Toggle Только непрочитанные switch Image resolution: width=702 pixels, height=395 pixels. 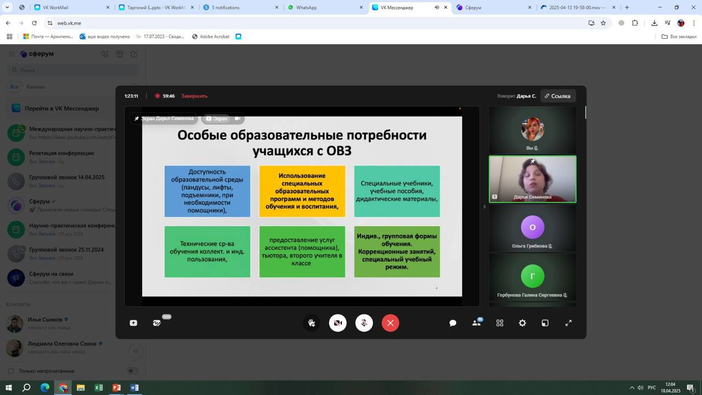(x=132, y=371)
